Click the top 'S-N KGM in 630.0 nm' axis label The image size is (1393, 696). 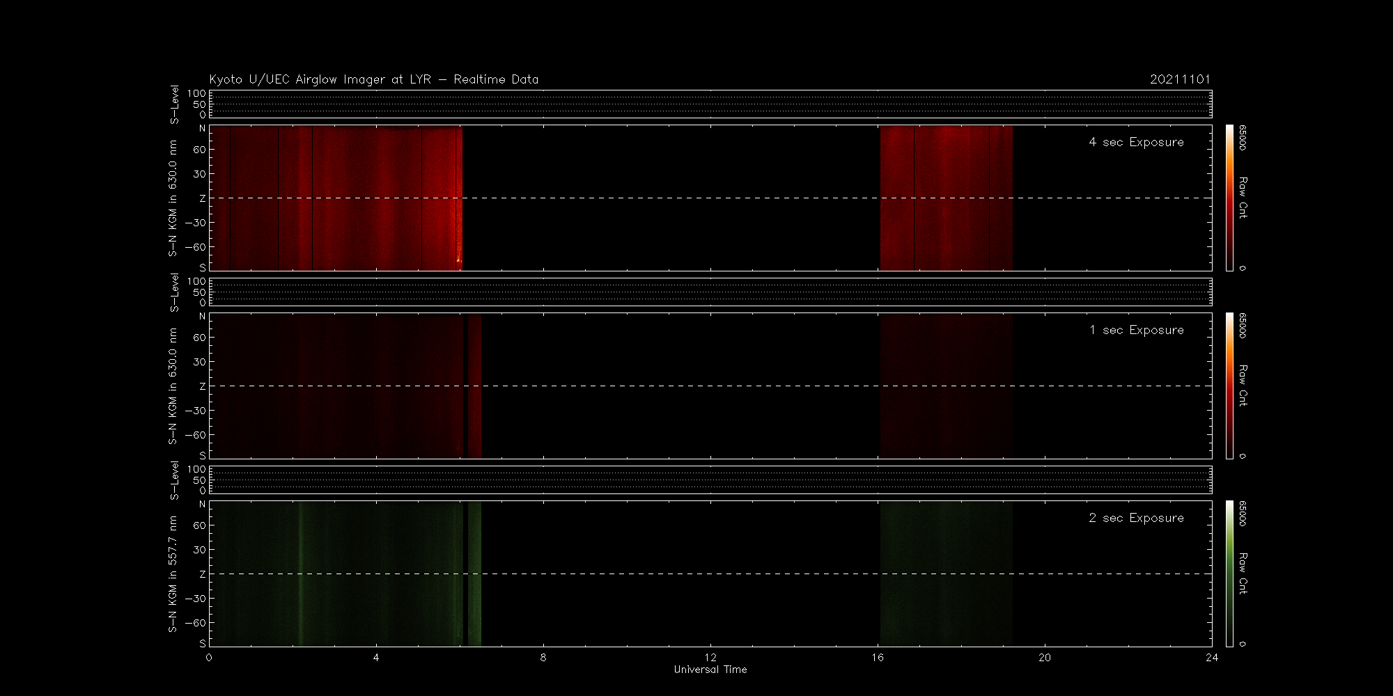click(173, 198)
